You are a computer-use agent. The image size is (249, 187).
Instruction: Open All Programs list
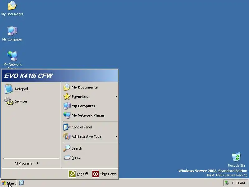(31, 163)
